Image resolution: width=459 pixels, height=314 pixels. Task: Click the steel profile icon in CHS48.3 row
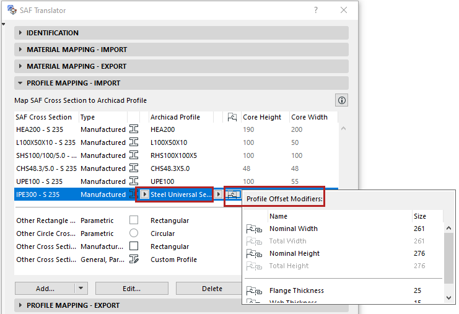pos(134,168)
